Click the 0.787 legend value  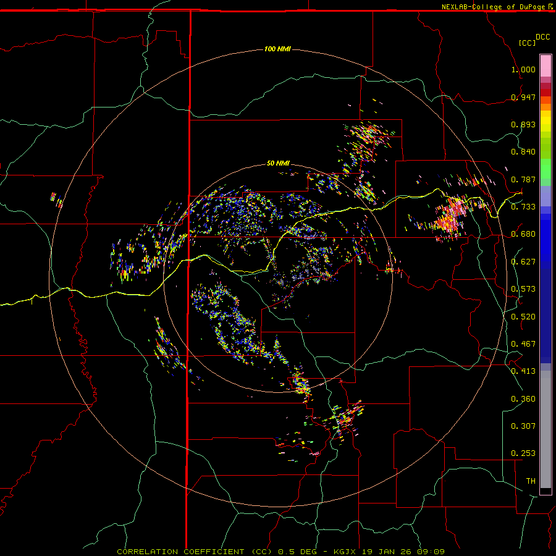[x=523, y=179]
